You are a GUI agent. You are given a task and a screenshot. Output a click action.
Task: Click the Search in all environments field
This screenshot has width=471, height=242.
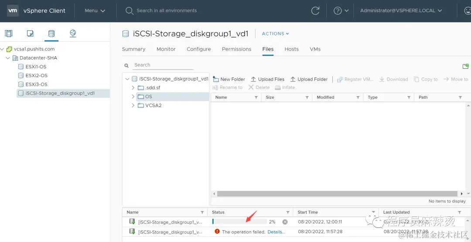pyautogui.click(x=167, y=10)
